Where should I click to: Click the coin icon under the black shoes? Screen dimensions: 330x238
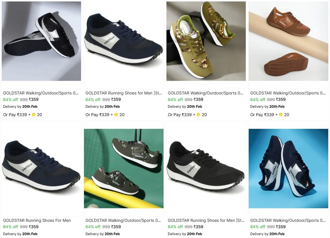click(x=34, y=115)
